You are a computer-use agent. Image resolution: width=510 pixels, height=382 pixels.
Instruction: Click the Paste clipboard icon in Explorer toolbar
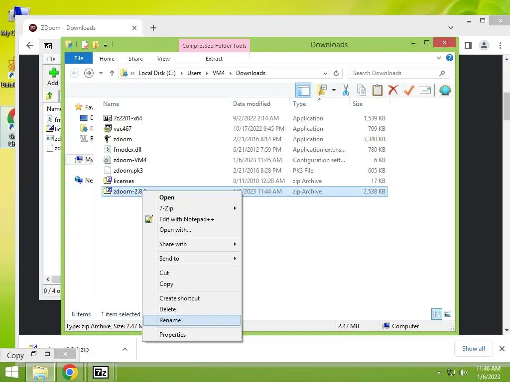(378, 90)
